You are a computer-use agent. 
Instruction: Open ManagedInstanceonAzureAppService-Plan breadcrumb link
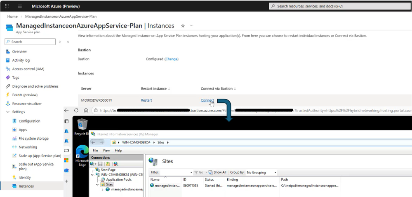tap(61, 16)
